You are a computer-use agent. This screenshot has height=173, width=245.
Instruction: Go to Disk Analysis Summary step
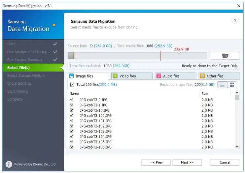tap(25, 60)
